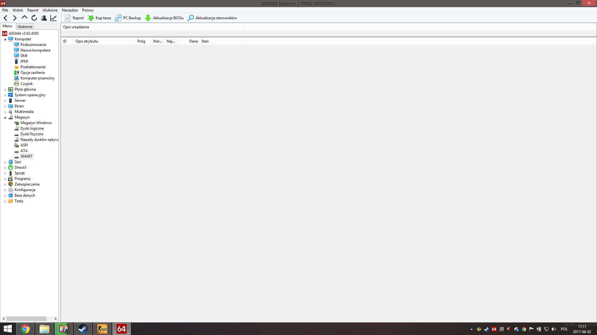Expand the Płyta główna node

(x=5, y=90)
